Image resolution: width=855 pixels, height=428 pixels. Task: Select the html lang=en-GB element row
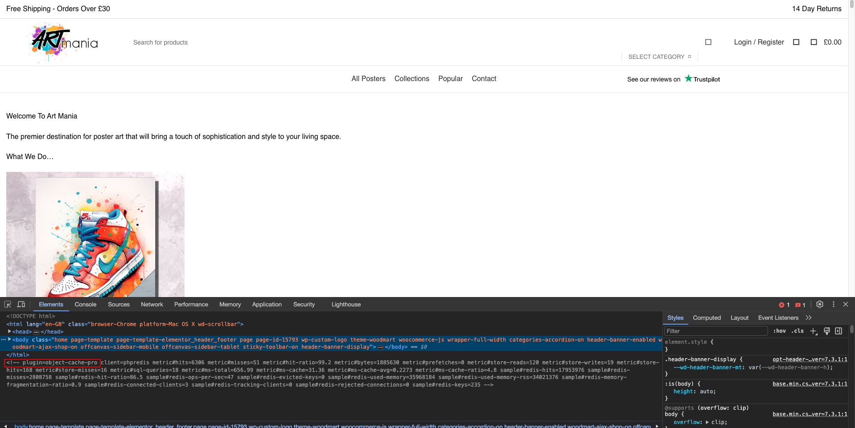pyautogui.click(x=125, y=324)
